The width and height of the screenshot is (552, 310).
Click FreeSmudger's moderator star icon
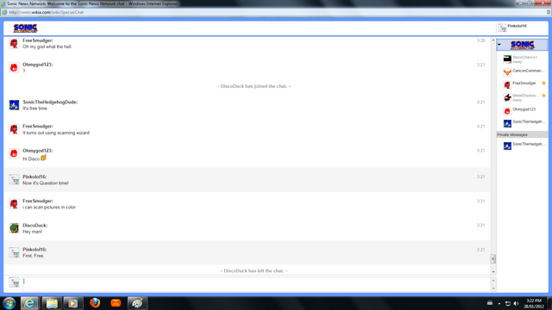[x=543, y=84]
